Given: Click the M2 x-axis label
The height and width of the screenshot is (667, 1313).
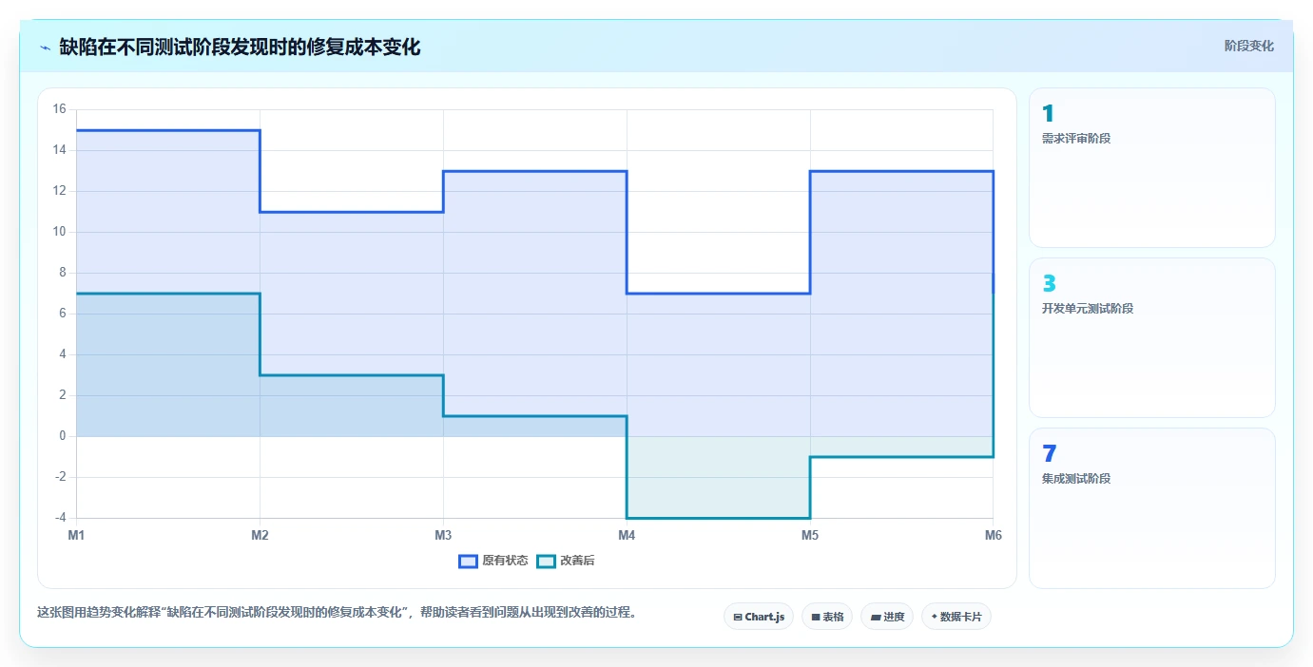Looking at the screenshot, I should pyautogui.click(x=260, y=535).
